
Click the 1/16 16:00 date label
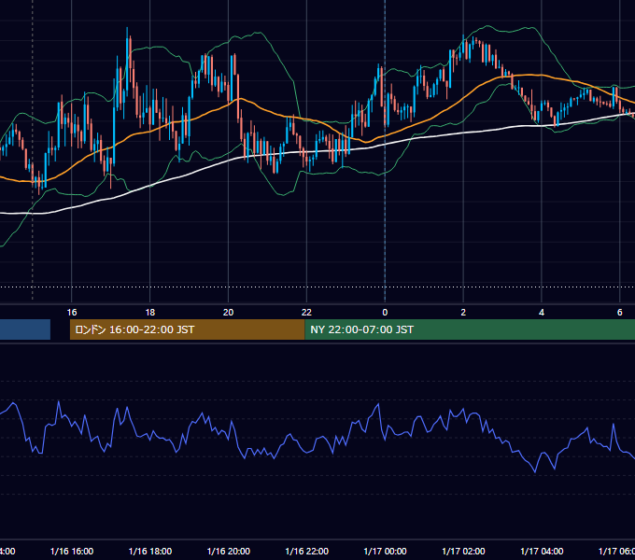pyautogui.click(x=72, y=551)
